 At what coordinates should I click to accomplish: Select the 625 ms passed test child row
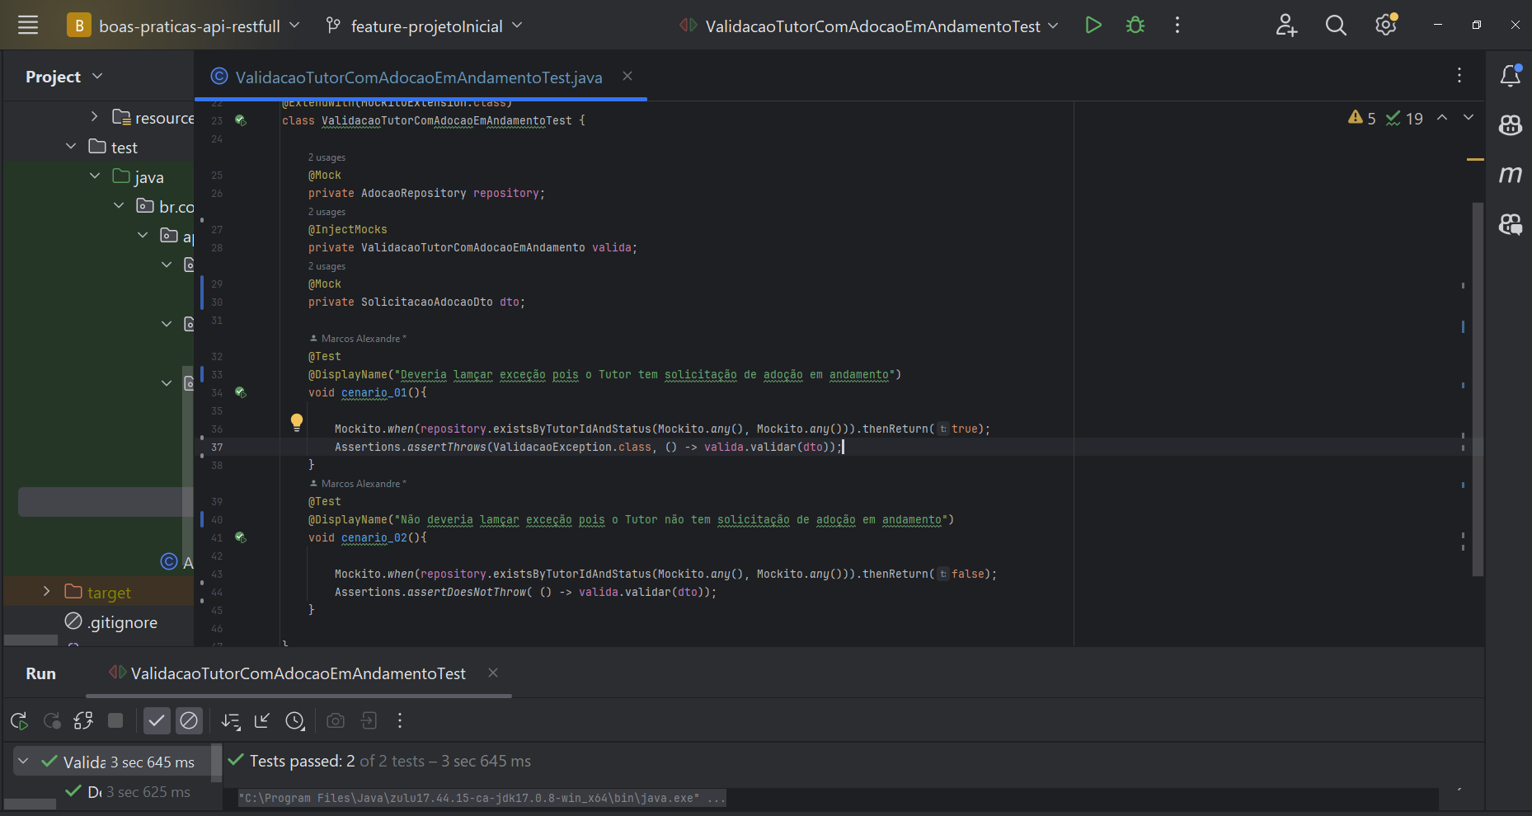[x=128, y=791]
